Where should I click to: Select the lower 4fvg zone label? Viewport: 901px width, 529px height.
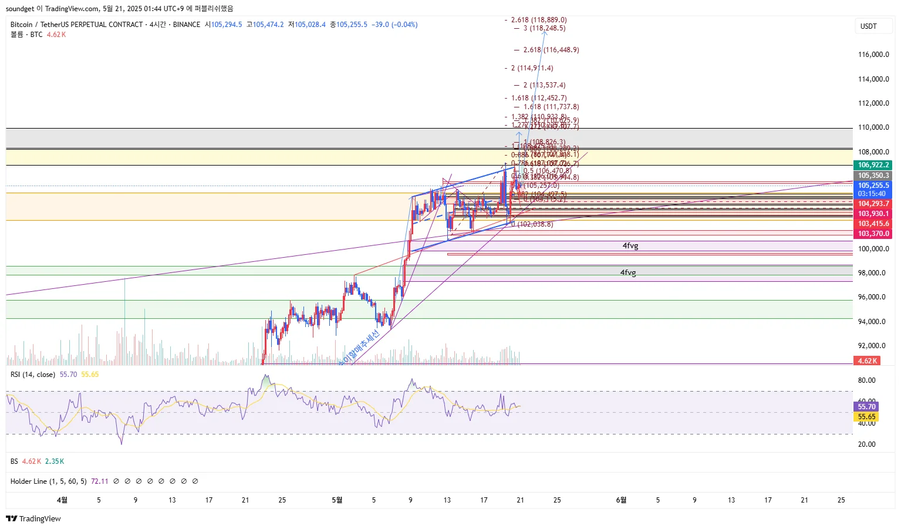[628, 273]
